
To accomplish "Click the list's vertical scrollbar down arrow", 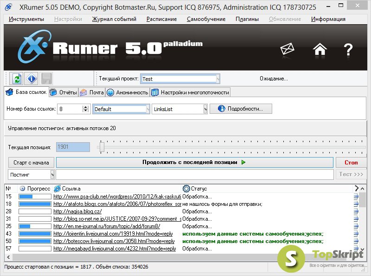I will (x=363, y=250).
